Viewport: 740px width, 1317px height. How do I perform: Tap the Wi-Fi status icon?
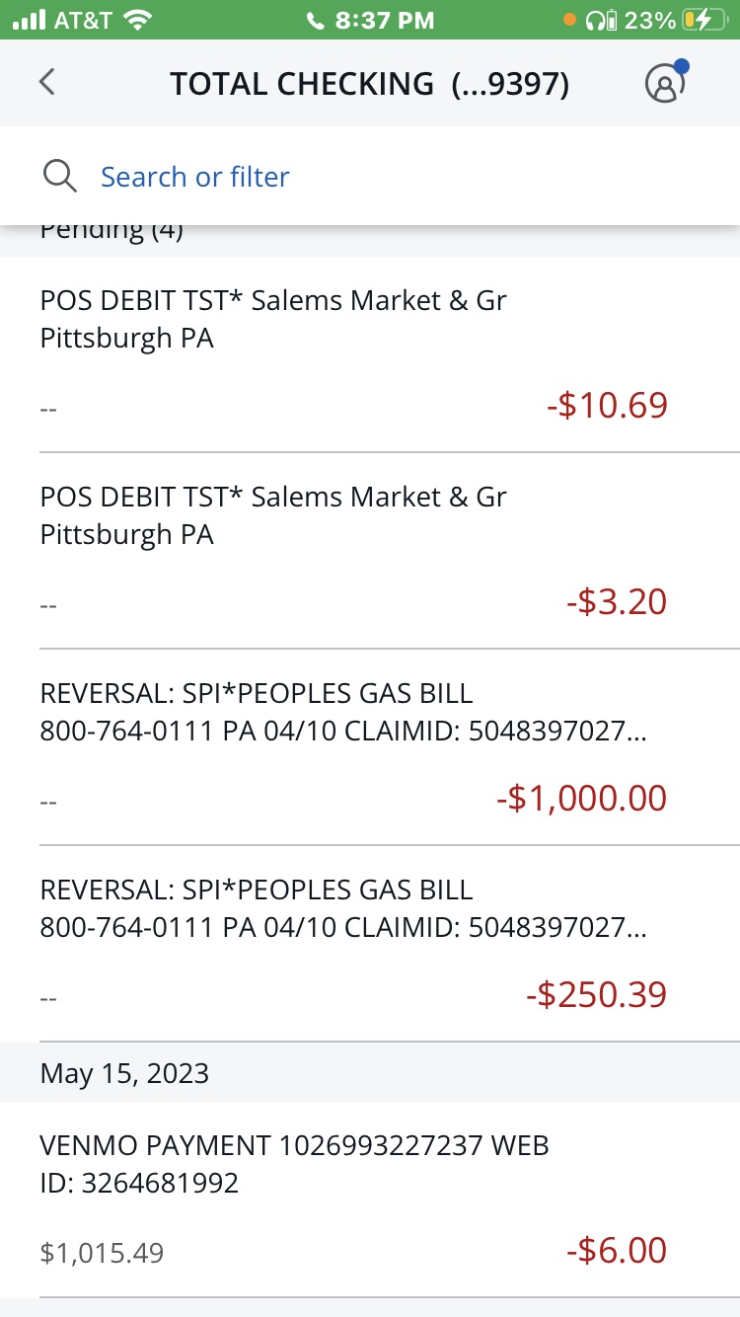[x=139, y=20]
